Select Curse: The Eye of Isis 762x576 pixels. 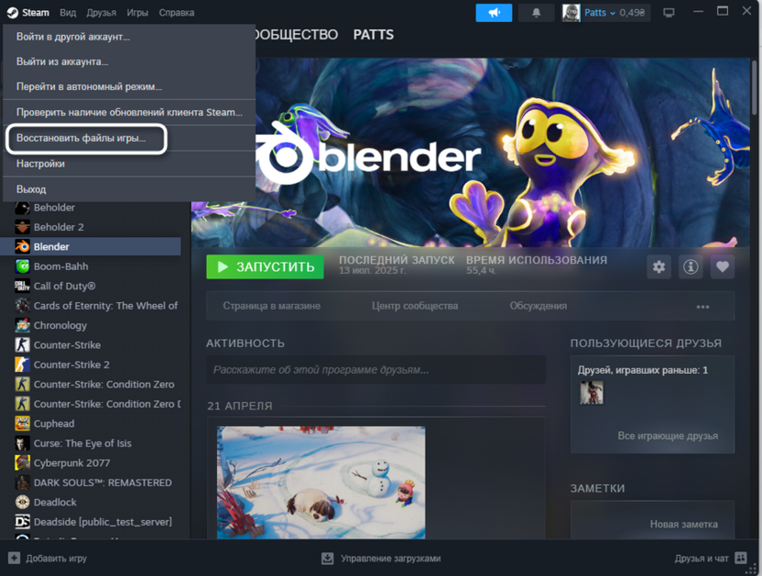[91, 443]
